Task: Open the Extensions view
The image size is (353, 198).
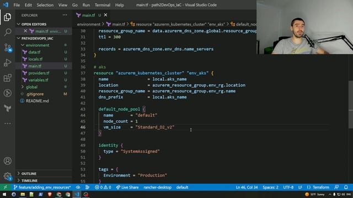Action: (7, 78)
